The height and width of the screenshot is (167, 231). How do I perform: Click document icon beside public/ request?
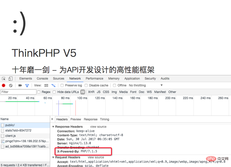[3, 125]
